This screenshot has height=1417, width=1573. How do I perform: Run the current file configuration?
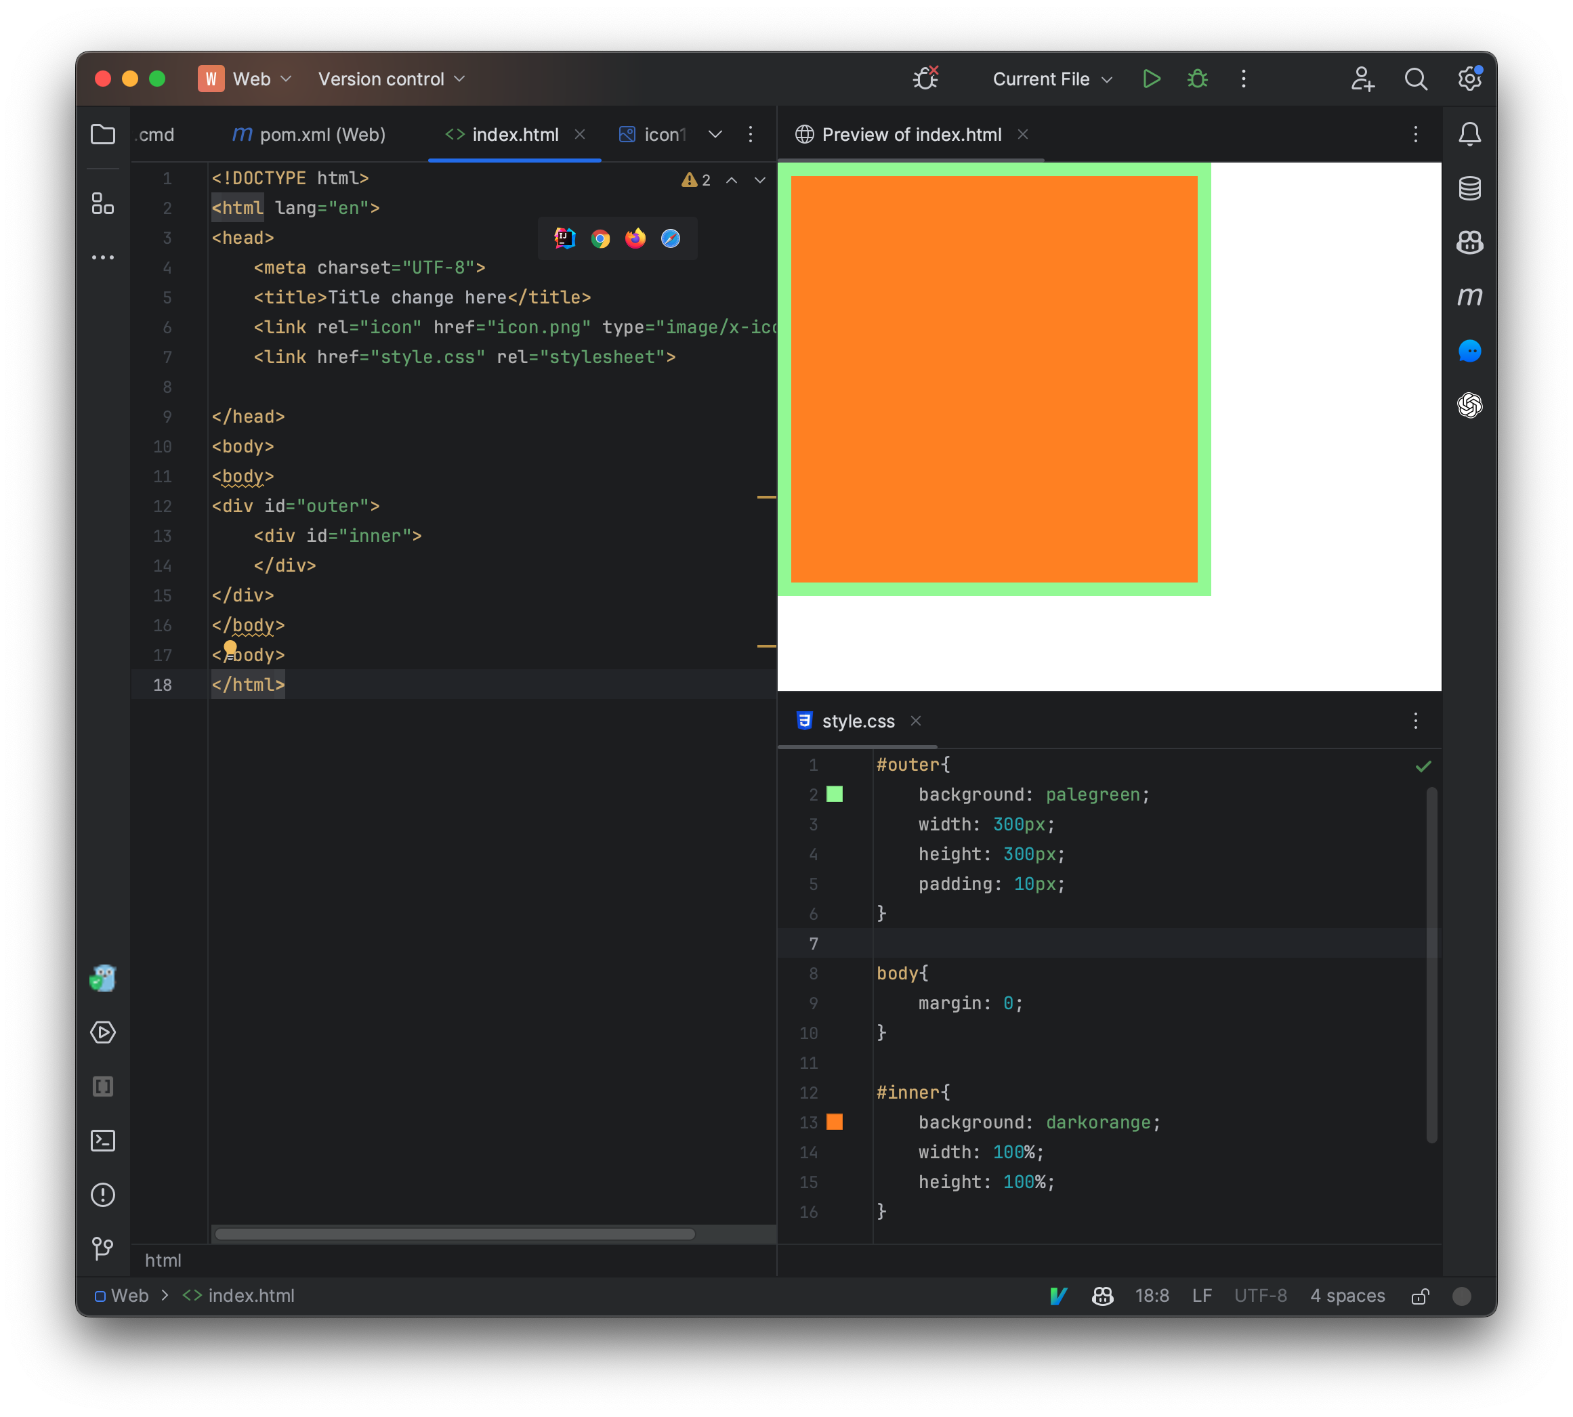(1151, 79)
